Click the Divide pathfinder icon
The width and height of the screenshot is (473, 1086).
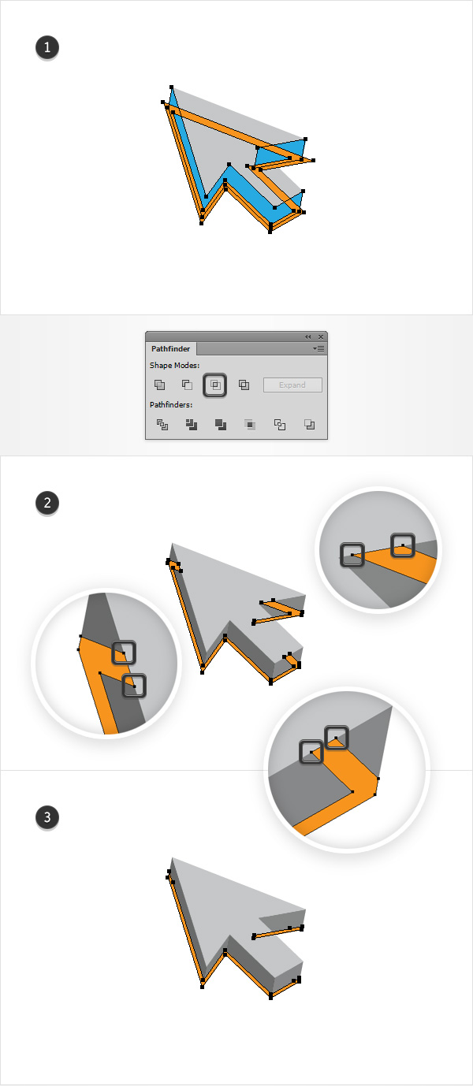click(x=162, y=424)
